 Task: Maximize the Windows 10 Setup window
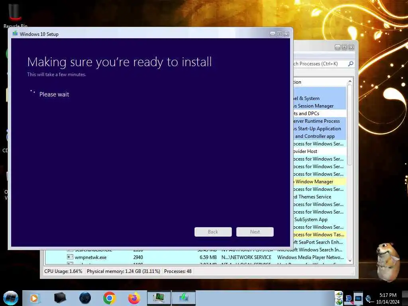pyautogui.click(x=279, y=34)
